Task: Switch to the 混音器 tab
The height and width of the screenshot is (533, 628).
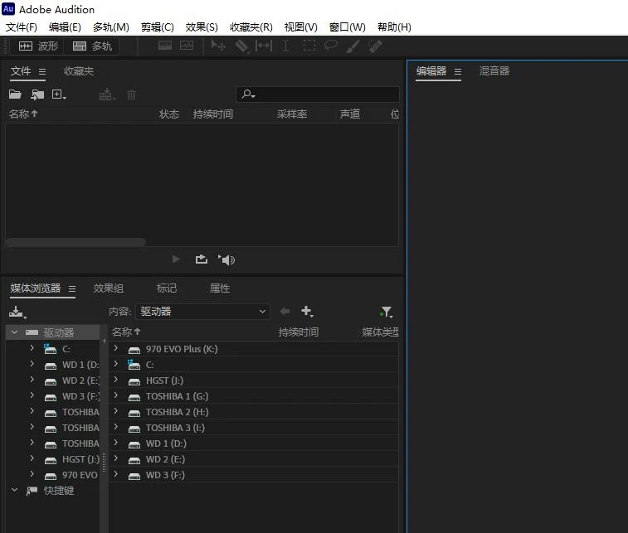Action: pyautogui.click(x=494, y=71)
